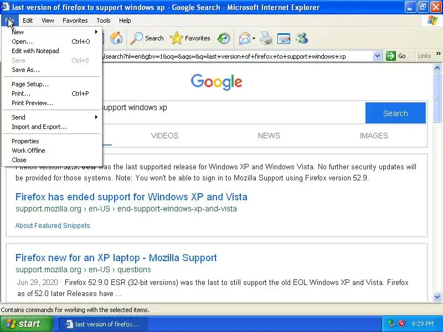Select Print Preview... menu item

point(52,103)
